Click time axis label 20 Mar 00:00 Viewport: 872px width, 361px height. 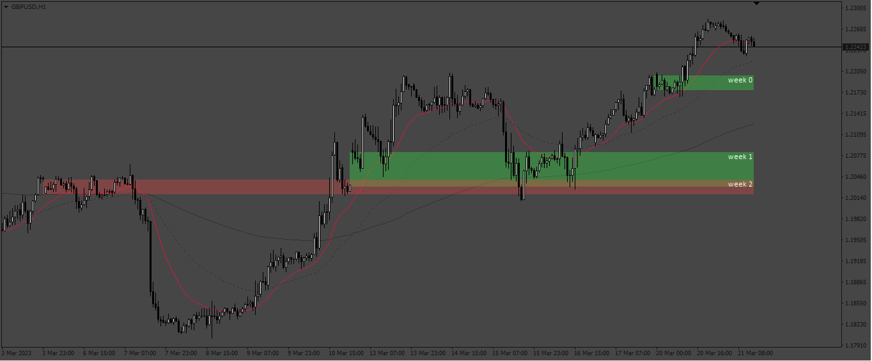point(673,352)
